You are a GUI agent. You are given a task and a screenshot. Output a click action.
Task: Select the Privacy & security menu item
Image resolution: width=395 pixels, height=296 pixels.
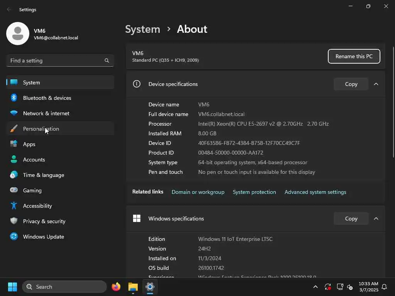pyautogui.click(x=60, y=221)
